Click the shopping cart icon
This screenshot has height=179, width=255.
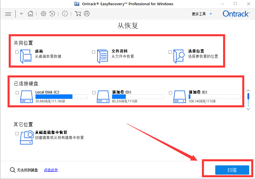78,14
